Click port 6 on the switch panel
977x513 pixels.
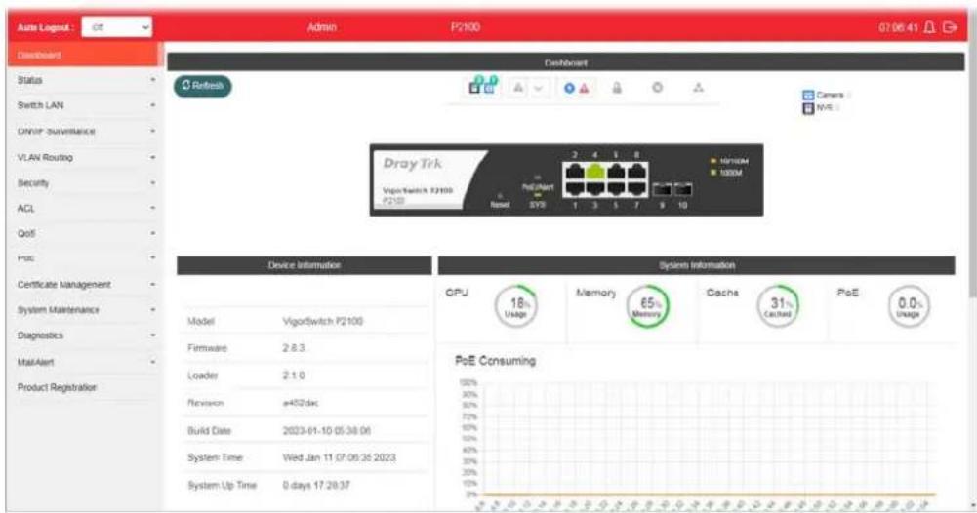click(616, 172)
